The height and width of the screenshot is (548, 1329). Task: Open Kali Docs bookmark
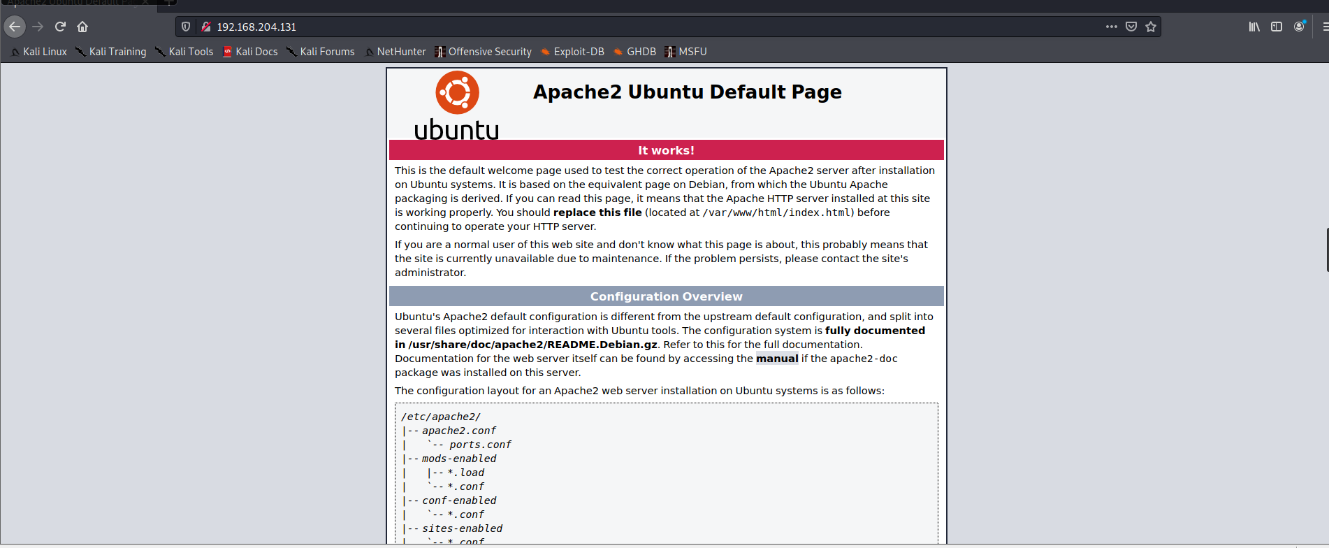pyautogui.click(x=250, y=52)
